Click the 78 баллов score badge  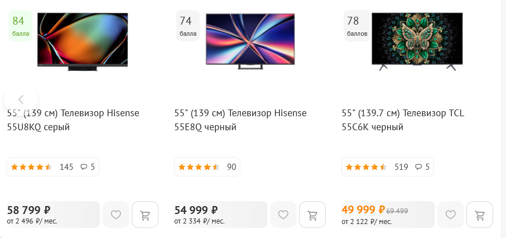pyautogui.click(x=356, y=26)
